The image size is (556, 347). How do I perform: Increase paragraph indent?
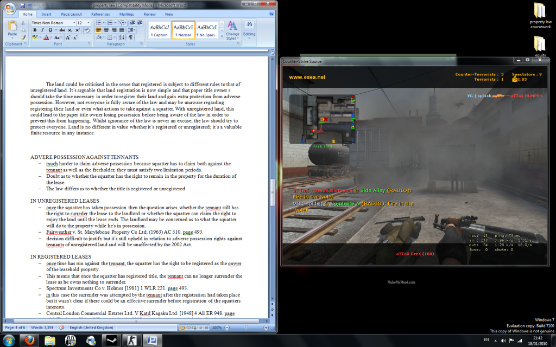[140, 23]
